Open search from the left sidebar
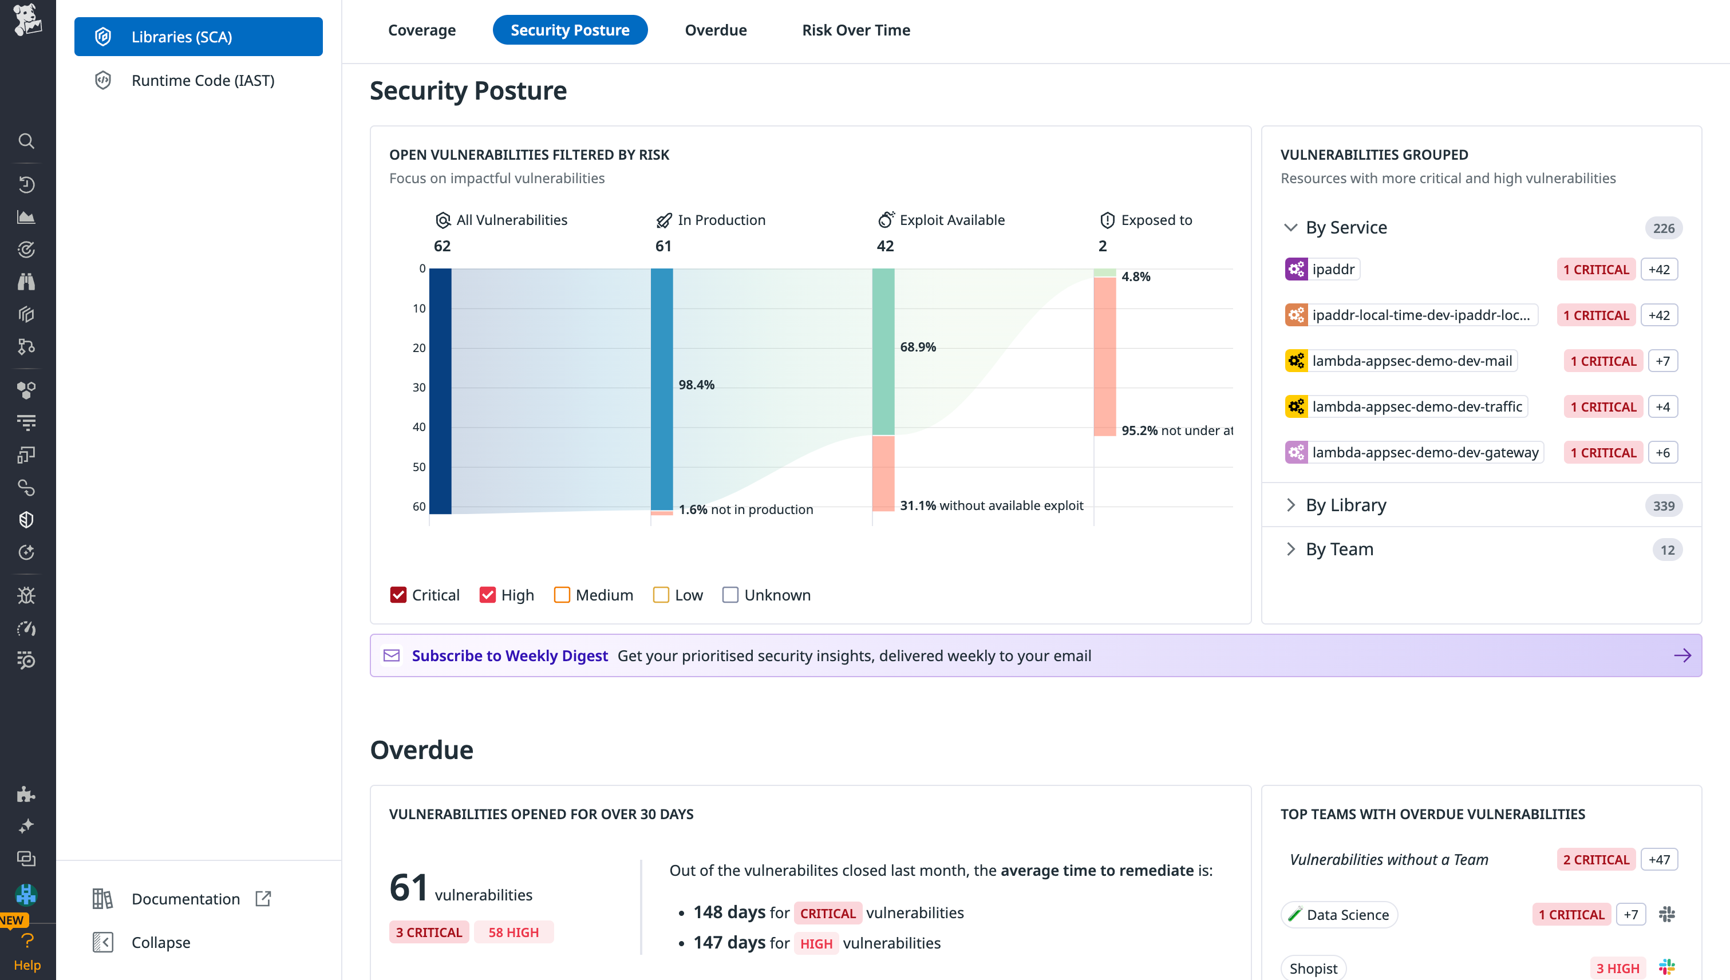The width and height of the screenshot is (1730, 980). click(x=27, y=141)
